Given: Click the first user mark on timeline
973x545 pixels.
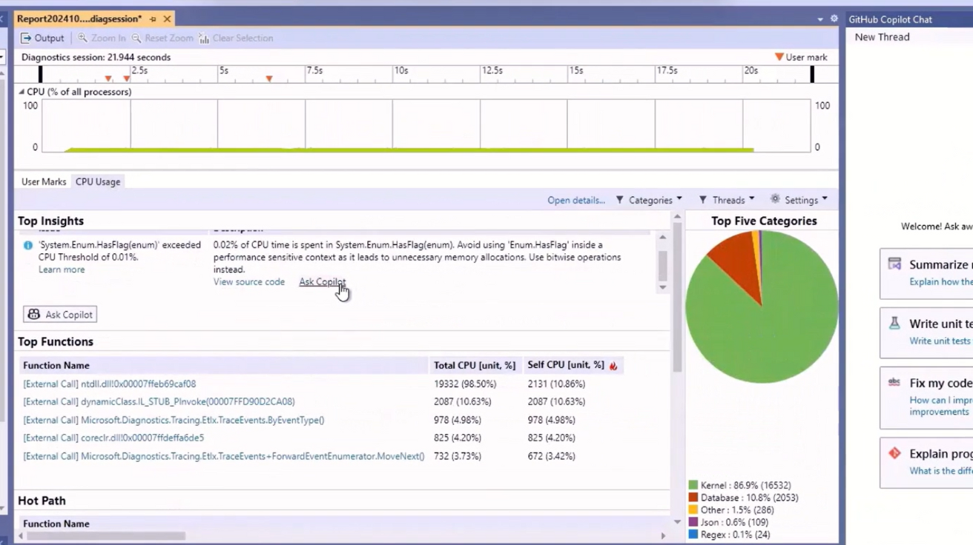Looking at the screenshot, I should [x=108, y=78].
